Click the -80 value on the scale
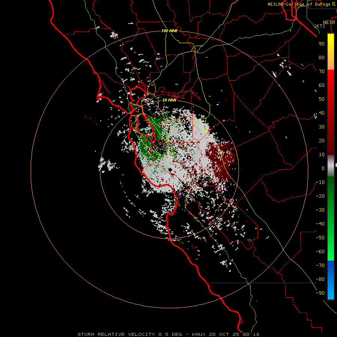 click(x=320, y=279)
